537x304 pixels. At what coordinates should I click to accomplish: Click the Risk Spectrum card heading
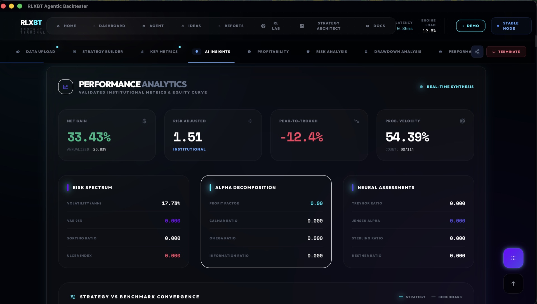tap(92, 188)
